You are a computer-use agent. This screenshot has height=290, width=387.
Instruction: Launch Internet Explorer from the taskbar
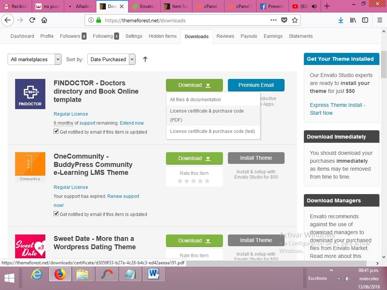[x=37, y=275]
